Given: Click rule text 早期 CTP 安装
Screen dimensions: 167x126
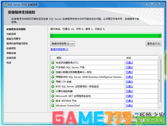Looking at the screenshot, I should coord(63,82).
